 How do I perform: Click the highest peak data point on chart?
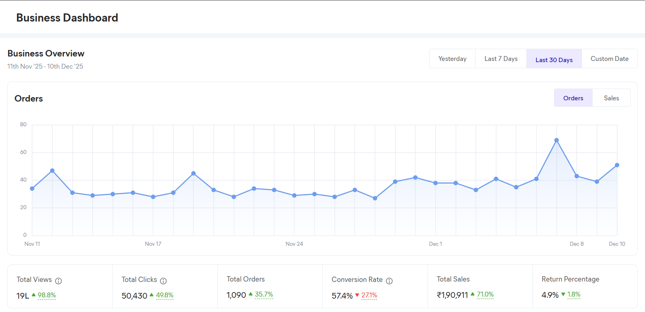[x=556, y=140]
